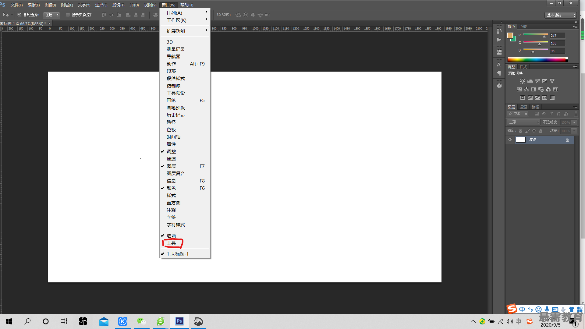Open the auto-select 图层 dropdown
Viewport: 585px width, 329px height.
coord(51,15)
